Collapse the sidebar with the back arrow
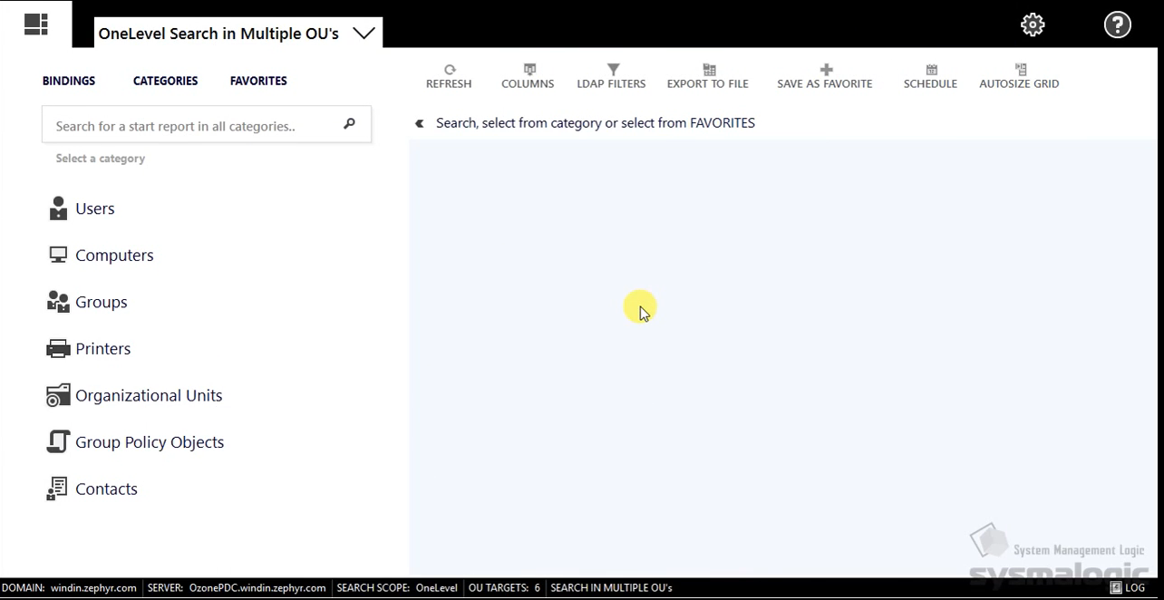This screenshot has height=600, width=1164. 420,123
